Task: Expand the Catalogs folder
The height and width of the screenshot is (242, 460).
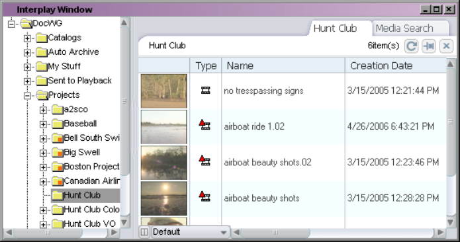Action: [x=27, y=38]
